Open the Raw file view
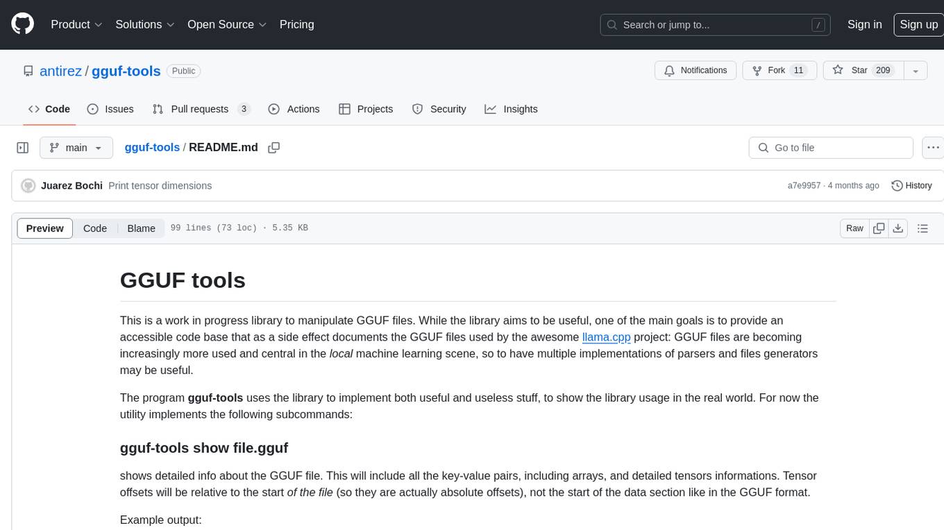Screen dimensions: 944x530 [854, 228]
